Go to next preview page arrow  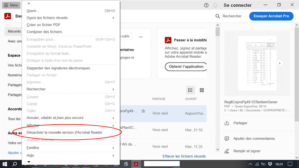pyautogui.click(x=280, y=63)
